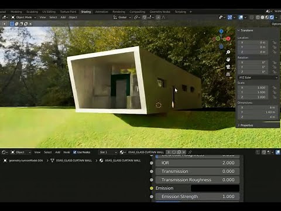Select rendered viewport shading
The image size is (281, 211).
[272, 18]
